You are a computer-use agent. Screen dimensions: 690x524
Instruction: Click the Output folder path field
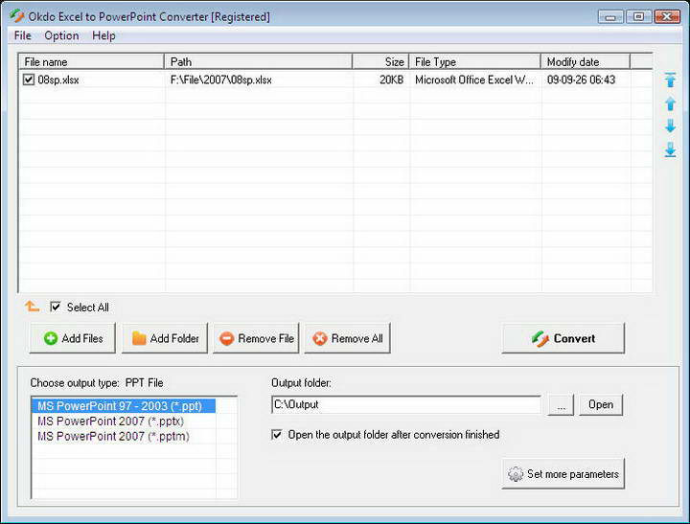[x=406, y=404]
